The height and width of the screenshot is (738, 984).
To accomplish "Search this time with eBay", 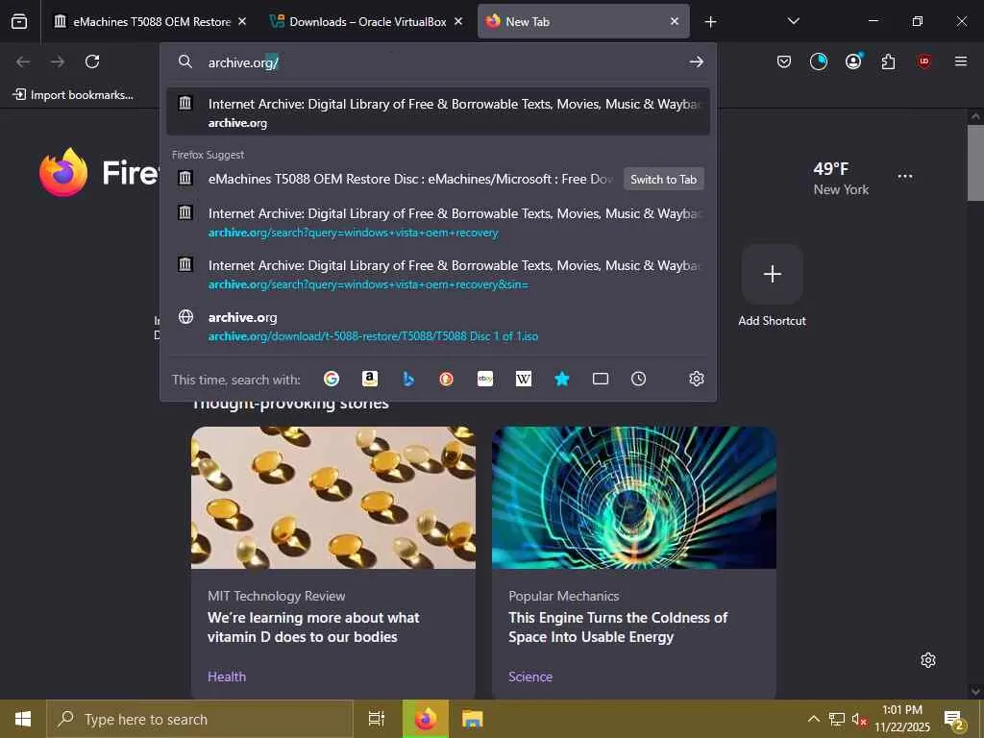I will coord(485,379).
